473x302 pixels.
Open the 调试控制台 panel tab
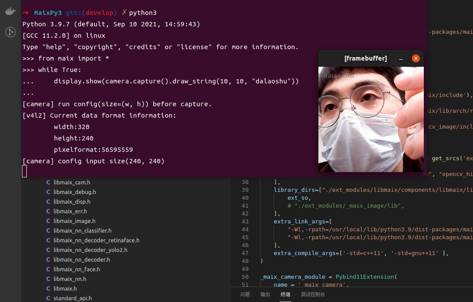[x=313, y=295]
